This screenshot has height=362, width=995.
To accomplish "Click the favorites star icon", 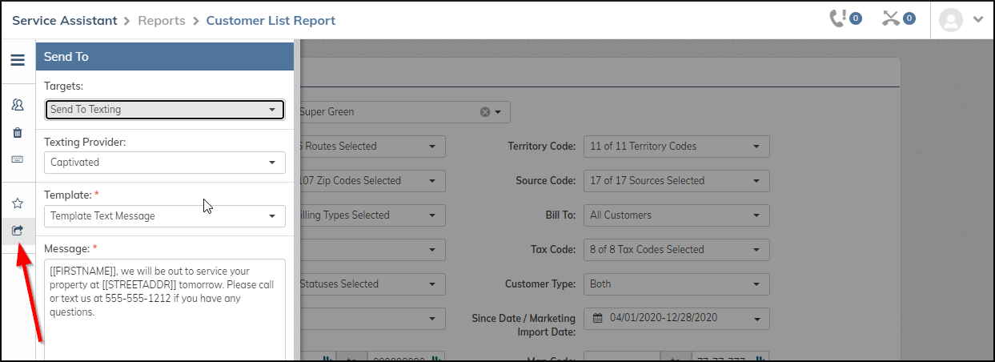I will pyautogui.click(x=17, y=203).
